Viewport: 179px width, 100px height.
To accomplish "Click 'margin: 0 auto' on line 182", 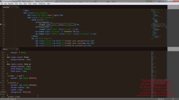I will [18, 52].
